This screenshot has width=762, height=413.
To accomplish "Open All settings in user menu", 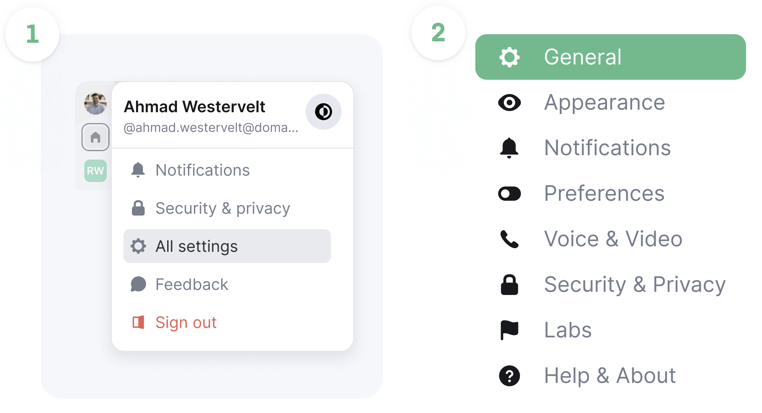I will click(227, 246).
